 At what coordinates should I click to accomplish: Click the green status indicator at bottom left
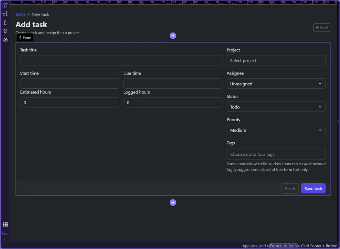pyautogui.click(x=5, y=239)
